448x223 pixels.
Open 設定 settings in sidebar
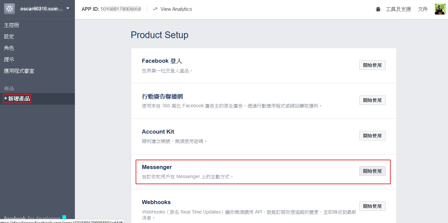tap(9, 36)
